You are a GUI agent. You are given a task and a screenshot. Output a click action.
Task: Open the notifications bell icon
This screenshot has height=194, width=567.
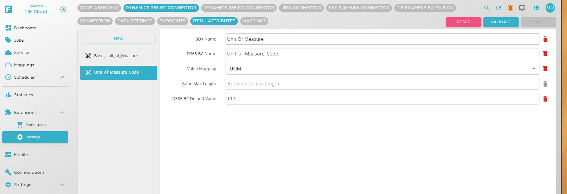pos(510,8)
